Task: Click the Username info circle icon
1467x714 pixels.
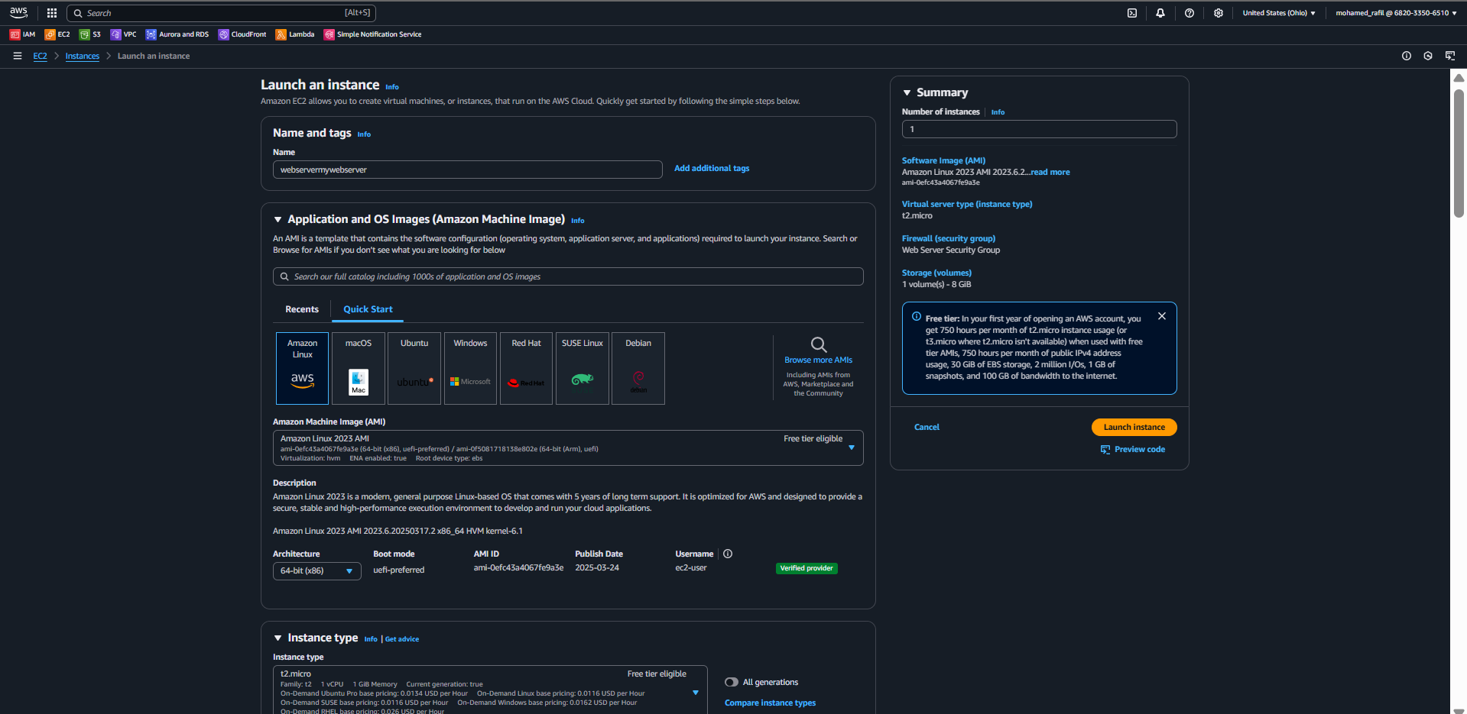Action: [x=728, y=554]
